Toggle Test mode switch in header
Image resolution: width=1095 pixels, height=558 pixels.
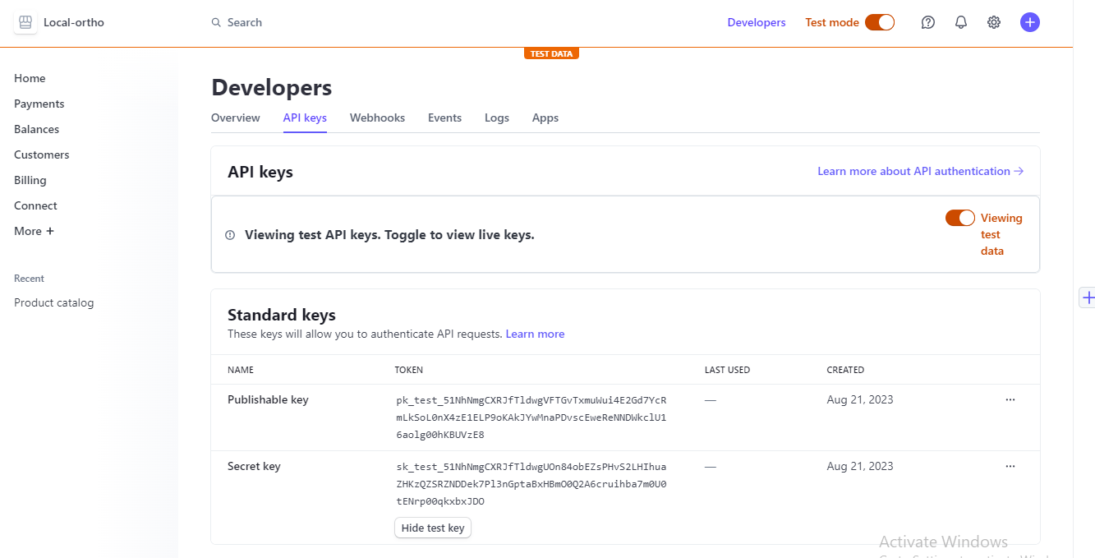click(880, 22)
